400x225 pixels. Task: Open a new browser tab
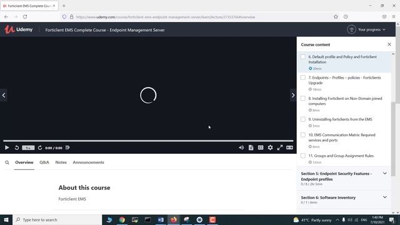click(x=64, y=6)
